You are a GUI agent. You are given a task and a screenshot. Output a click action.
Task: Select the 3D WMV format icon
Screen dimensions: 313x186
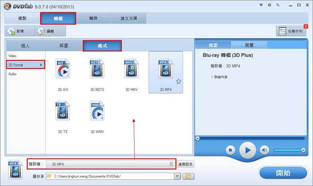97,111
